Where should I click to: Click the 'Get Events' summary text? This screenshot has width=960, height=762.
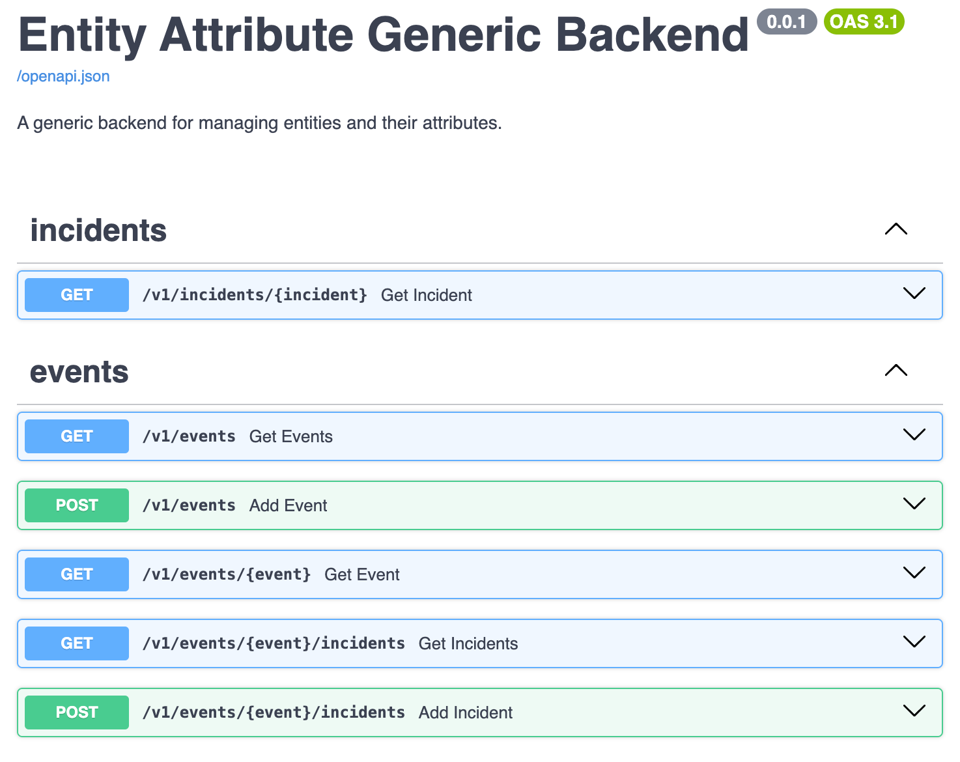[291, 436]
